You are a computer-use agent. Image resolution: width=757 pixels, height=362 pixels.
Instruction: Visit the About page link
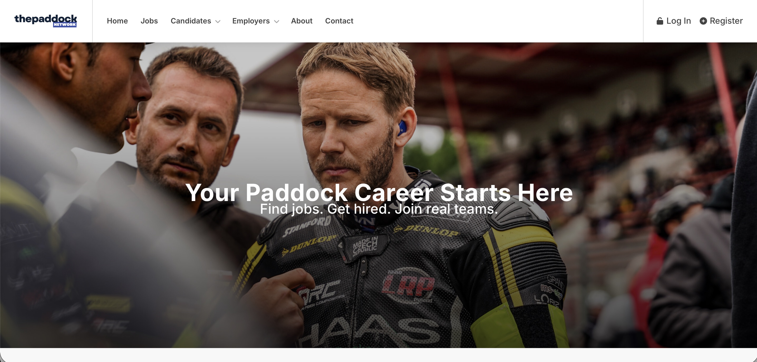302,21
